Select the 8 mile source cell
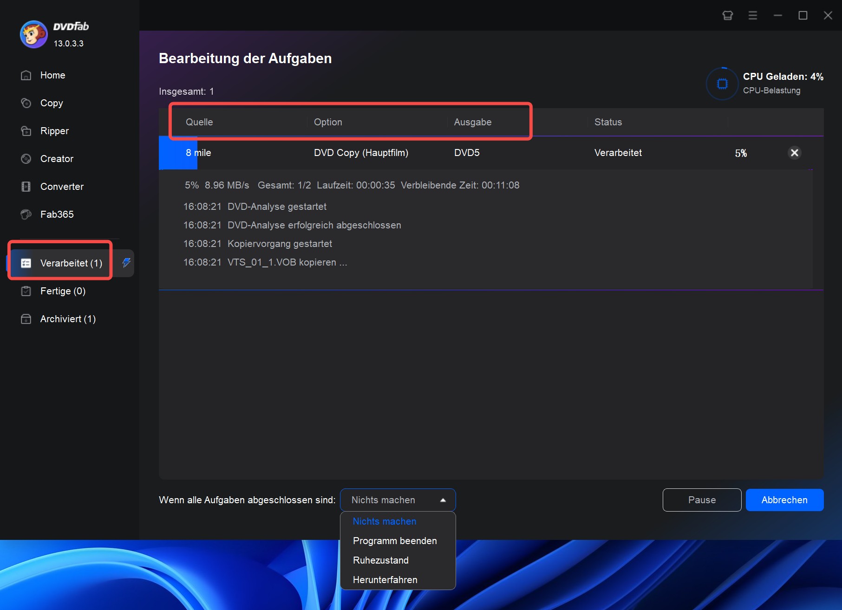Image resolution: width=842 pixels, height=610 pixels. coord(198,153)
